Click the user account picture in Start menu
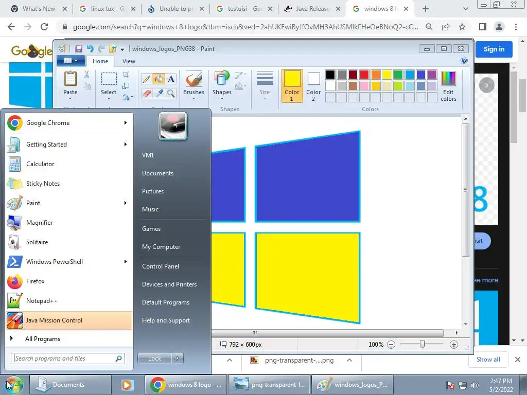Image resolution: width=527 pixels, height=395 pixels. (x=173, y=127)
